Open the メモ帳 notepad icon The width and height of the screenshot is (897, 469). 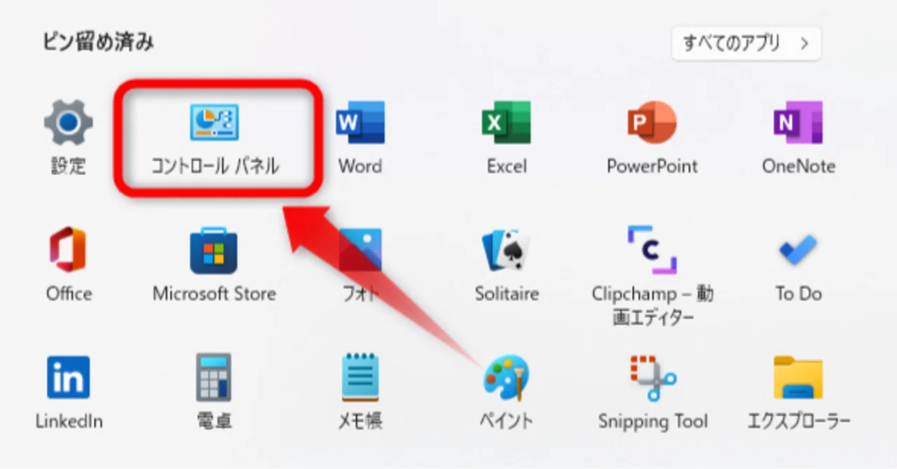[360, 378]
